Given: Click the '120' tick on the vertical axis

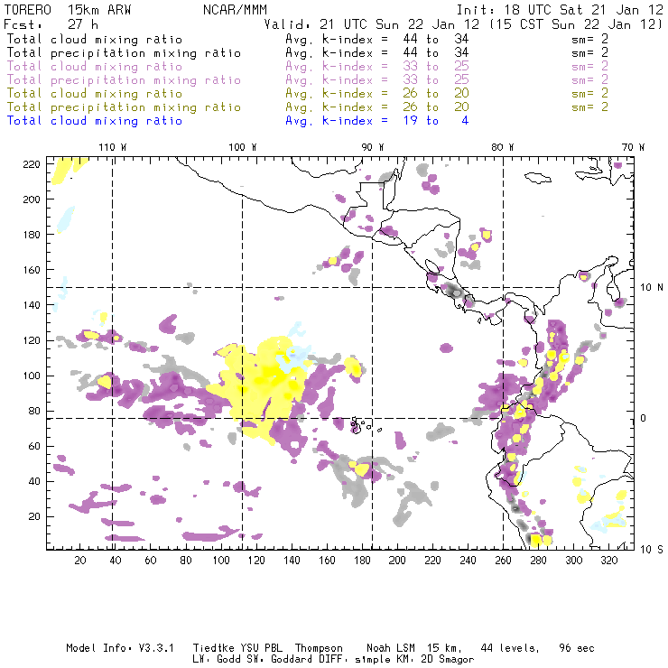Looking at the screenshot, I should click(32, 341).
